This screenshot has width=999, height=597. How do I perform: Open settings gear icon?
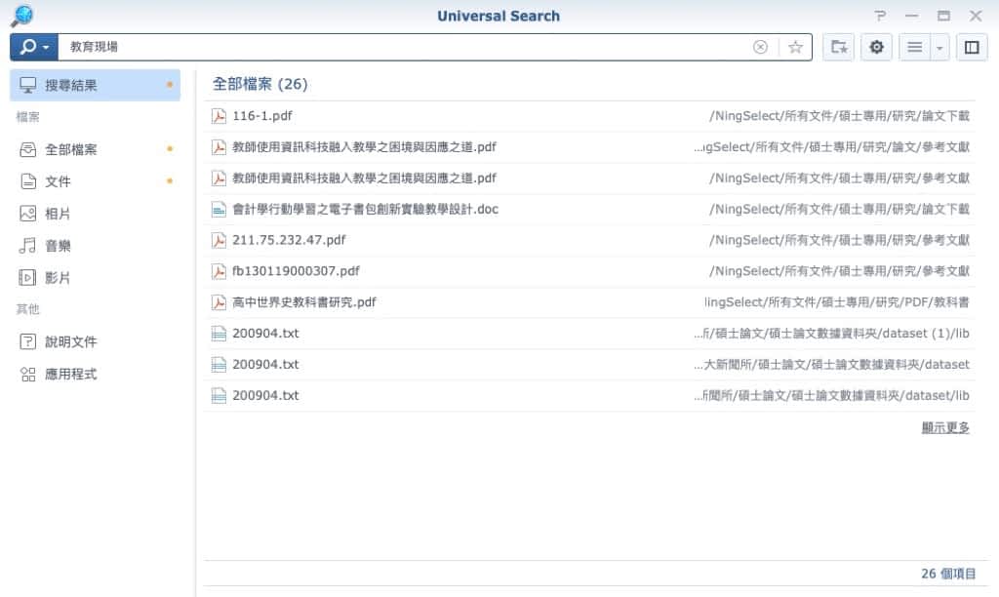pyautogui.click(x=876, y=47)
